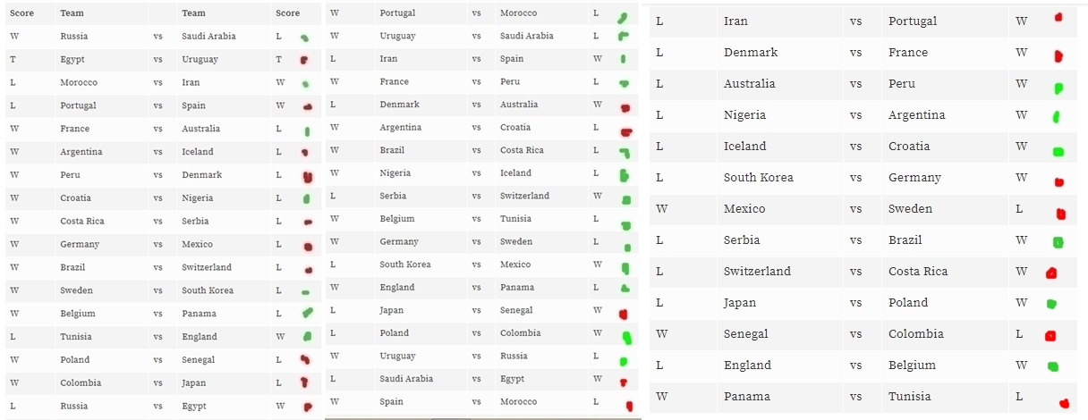This screenshot has width=1088, height=420.
Task: Select the red mark on Peru vs Denmark row
Action: (307, 176)
